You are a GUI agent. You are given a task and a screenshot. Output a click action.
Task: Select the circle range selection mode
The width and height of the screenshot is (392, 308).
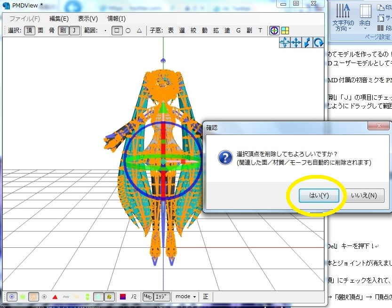[128, 31]
